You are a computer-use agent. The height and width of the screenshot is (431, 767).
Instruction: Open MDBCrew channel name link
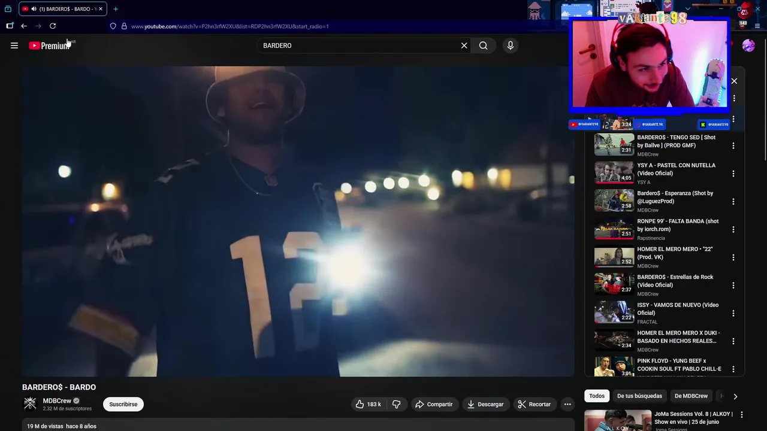tap(57, 400)
